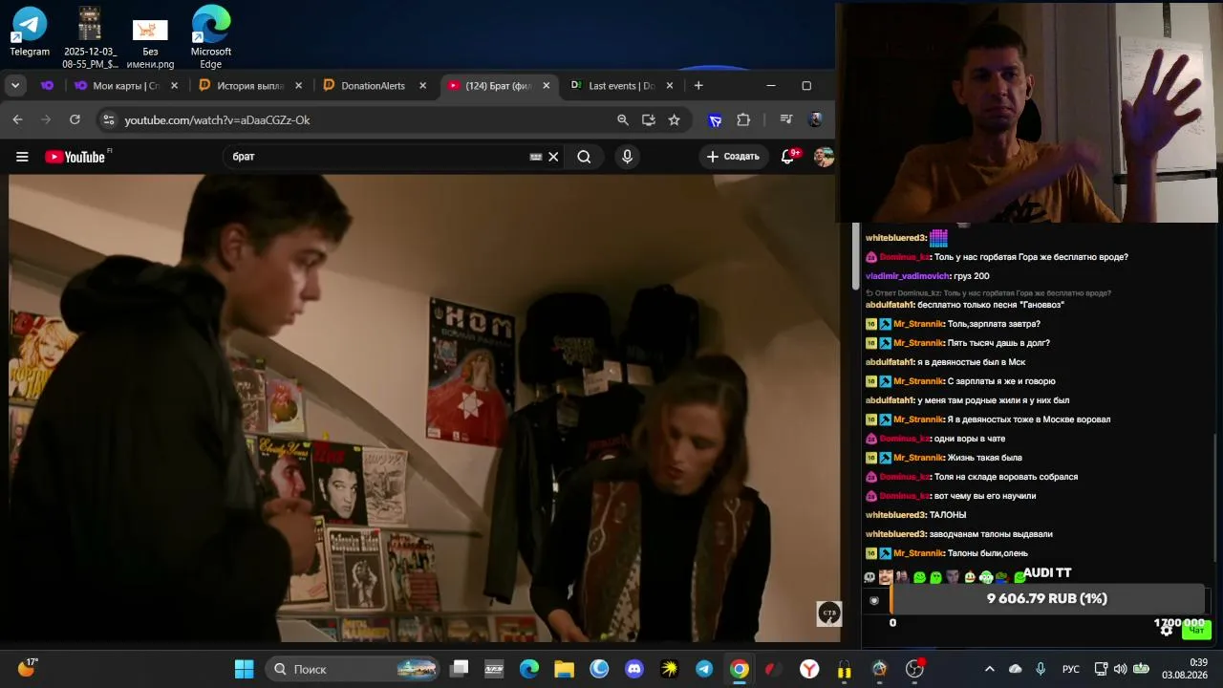This screenshot has height=688, width=1223.
Task: Open Microsoft Edge desktop shortcut
Action: [x=210, y=36]
